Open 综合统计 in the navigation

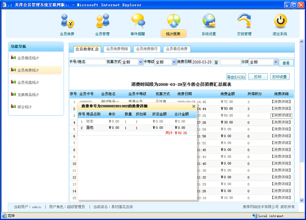pos(24,107)
